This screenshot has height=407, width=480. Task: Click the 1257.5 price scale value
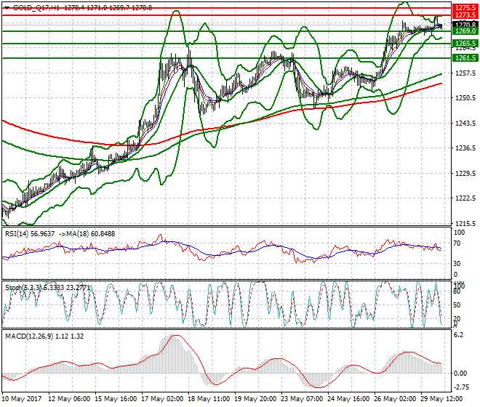pos(465,73)
